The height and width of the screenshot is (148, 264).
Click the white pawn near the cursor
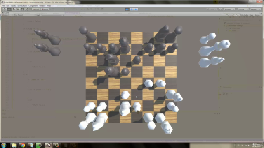coord(137,106)
